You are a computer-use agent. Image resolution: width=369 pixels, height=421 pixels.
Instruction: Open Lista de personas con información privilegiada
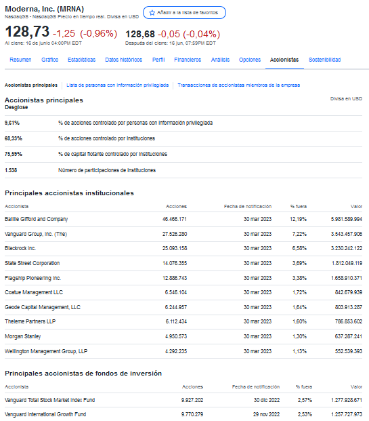click(x=117, y=85)
